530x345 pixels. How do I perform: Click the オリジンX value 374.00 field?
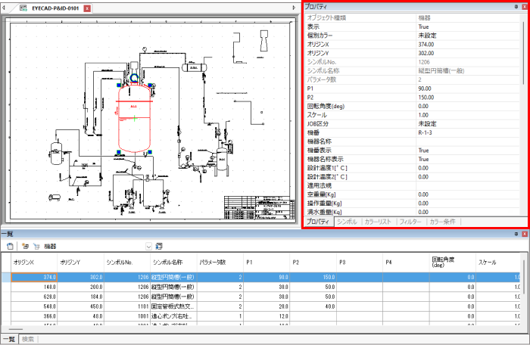(x=469, y=45)
